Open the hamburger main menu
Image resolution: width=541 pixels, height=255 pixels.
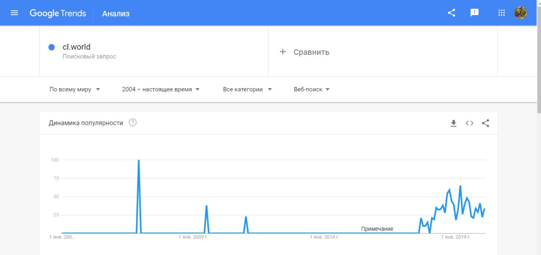[x=14, y=13]
